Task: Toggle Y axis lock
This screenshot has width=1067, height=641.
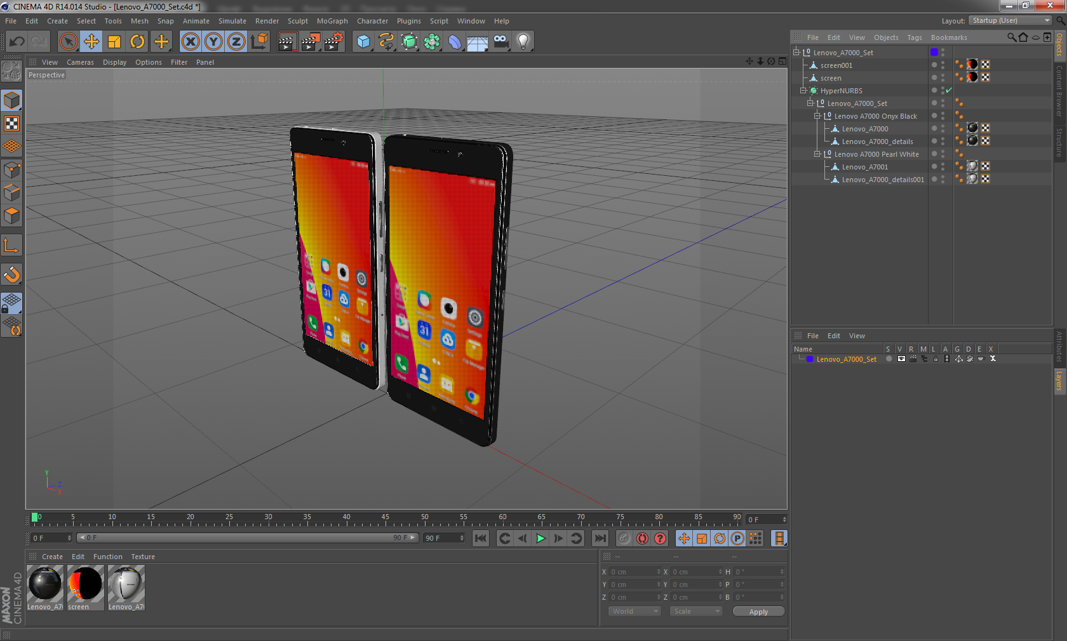Action: [x=213, y=42]
